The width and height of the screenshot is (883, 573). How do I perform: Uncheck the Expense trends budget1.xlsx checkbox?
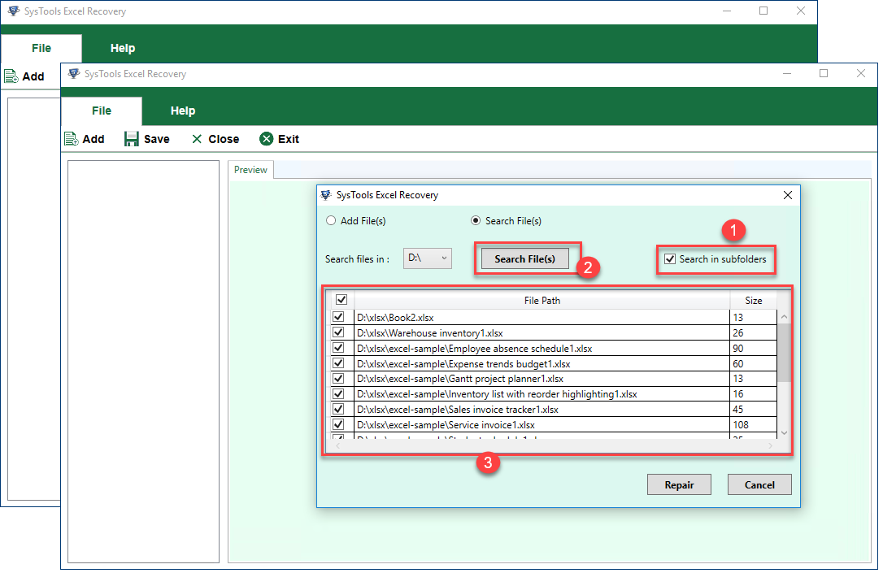point(338,363)
